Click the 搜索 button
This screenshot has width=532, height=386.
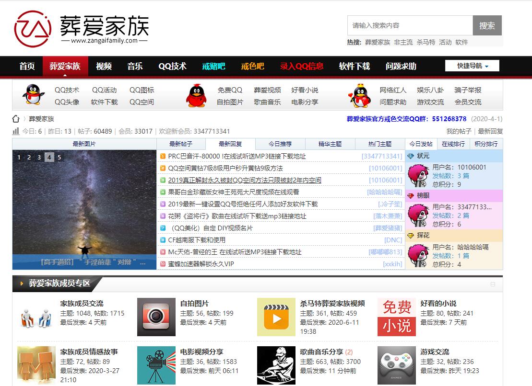pos(487,25)
